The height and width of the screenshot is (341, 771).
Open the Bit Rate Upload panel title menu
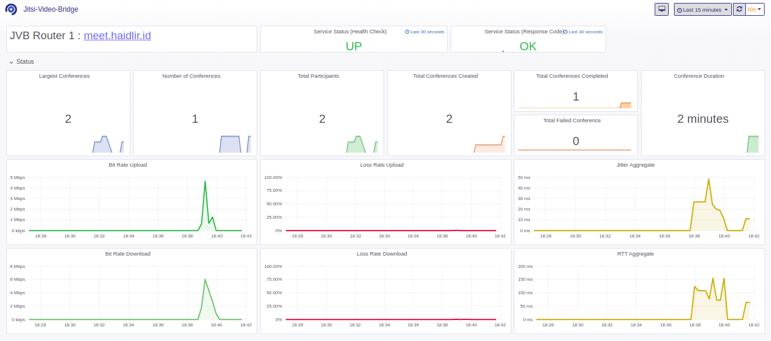pos(128,165)
